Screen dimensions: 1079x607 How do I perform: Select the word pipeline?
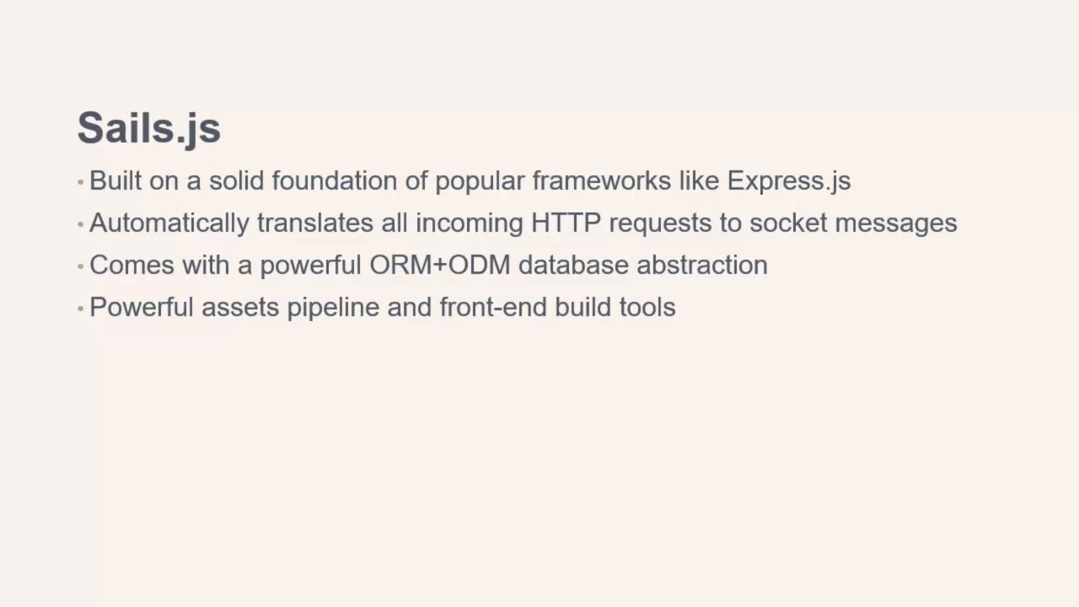tap(333, 308)
